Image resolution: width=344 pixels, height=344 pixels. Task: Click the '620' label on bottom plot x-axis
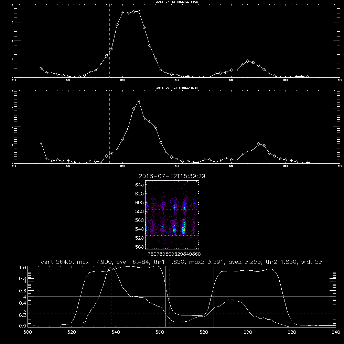point(292,332)
